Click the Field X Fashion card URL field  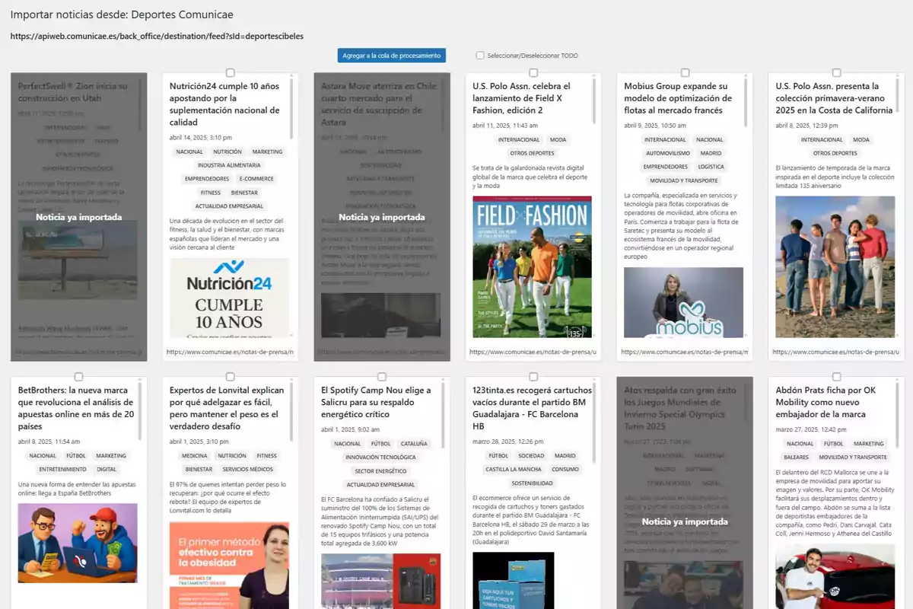tap(533, 352)
